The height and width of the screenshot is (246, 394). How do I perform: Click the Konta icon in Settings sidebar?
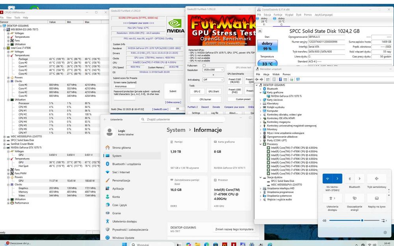(x=108, y=196)
